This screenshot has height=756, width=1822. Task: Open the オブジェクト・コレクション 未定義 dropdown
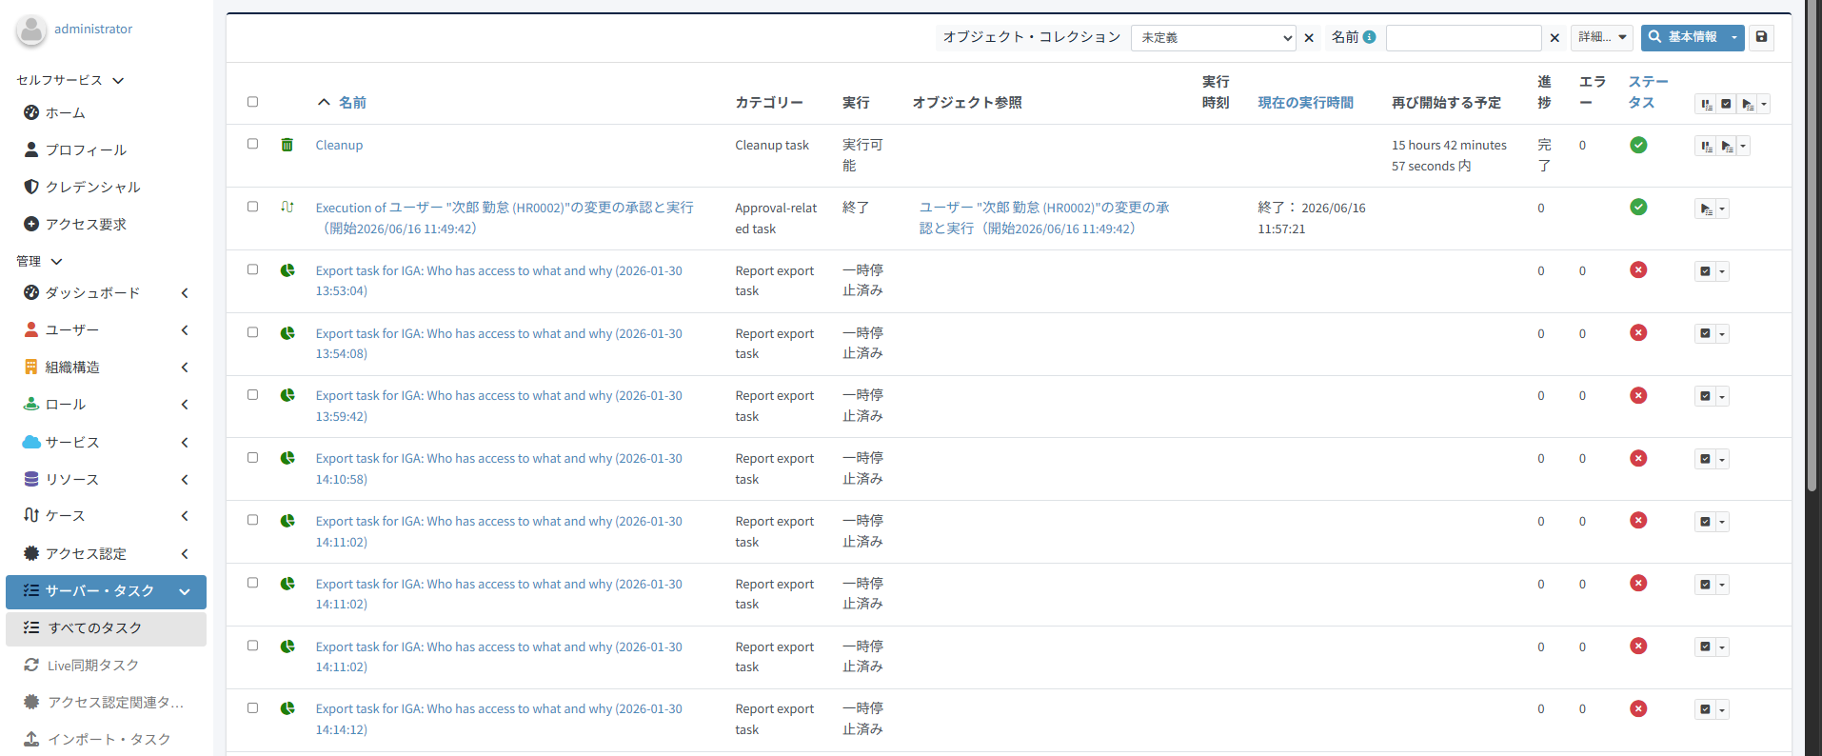tap(1214, 37)
